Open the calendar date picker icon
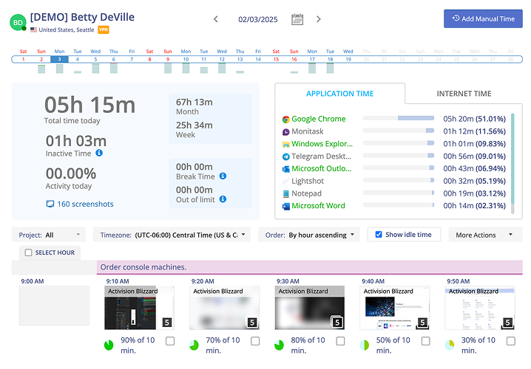The height and width of the screenshot is (369, 531). pyautogui.click(x=297, y=19)
